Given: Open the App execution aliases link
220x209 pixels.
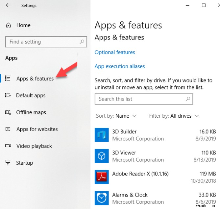Looking at the screenshot, I should (120, 66).
